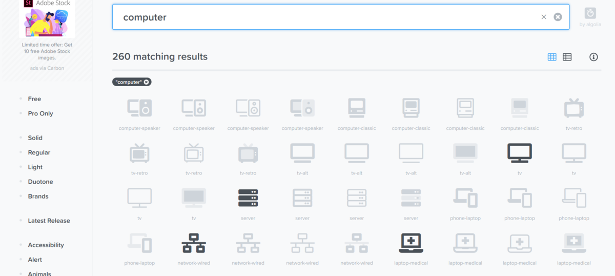
Task: Toggle the Solid style filter
Action: [x=35, y=138]
